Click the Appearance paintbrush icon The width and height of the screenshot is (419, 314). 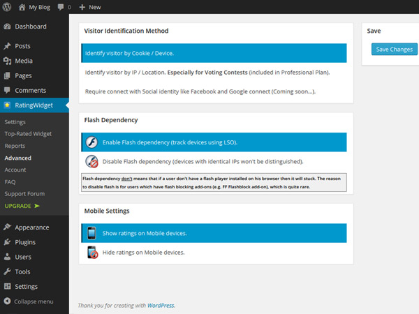click(7, 227)
